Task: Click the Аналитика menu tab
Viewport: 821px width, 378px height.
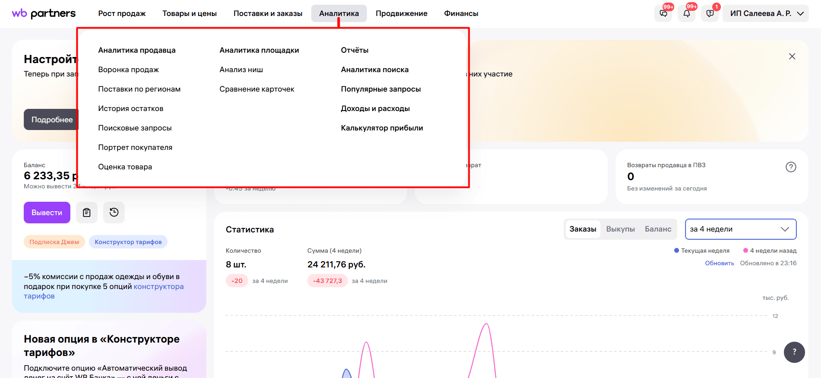Action: point(339,13)
